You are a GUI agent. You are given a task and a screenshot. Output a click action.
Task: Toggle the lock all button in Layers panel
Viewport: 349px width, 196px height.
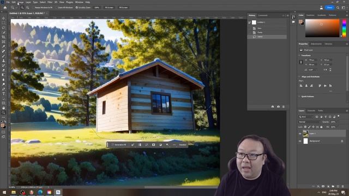click(321, 127)
